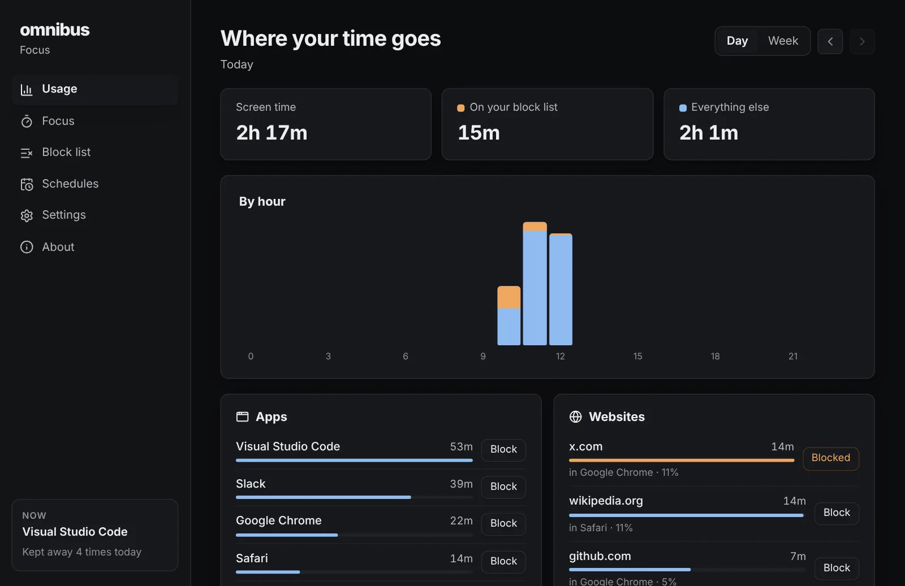Click the "Kept away 4 times today" text

coord(82,552)
